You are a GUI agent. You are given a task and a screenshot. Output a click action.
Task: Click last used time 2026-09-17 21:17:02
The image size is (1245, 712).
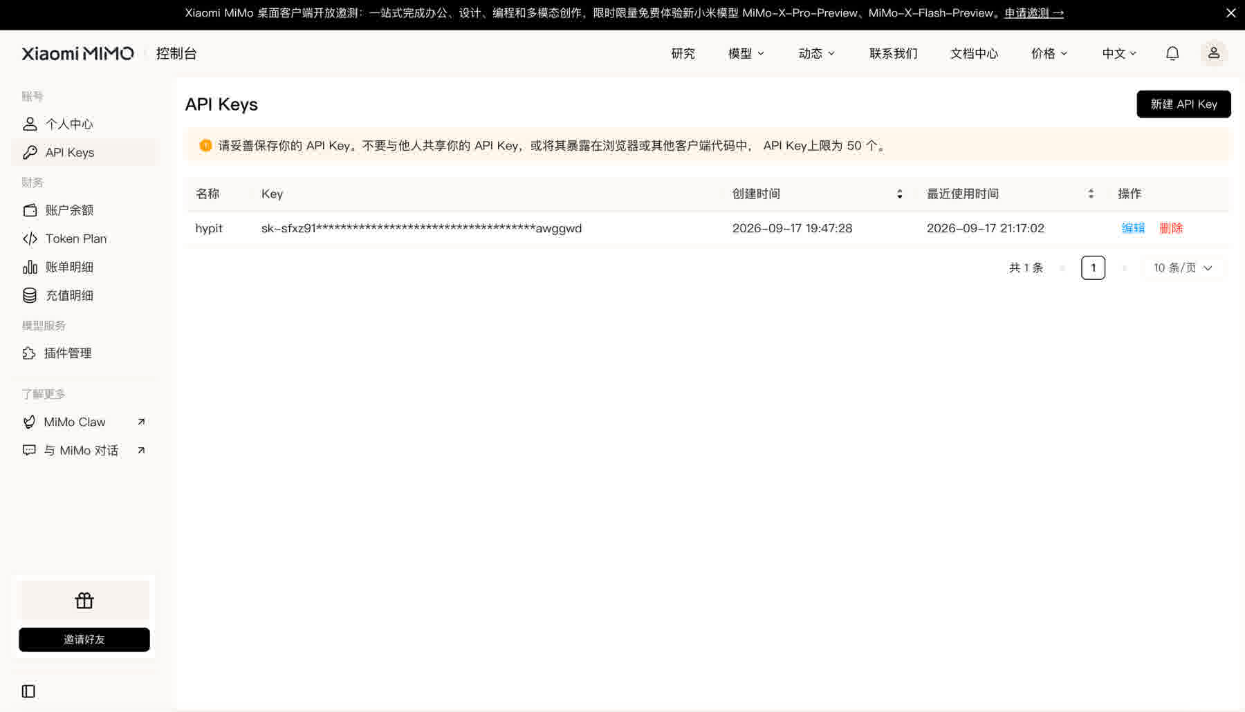[985, 228]
